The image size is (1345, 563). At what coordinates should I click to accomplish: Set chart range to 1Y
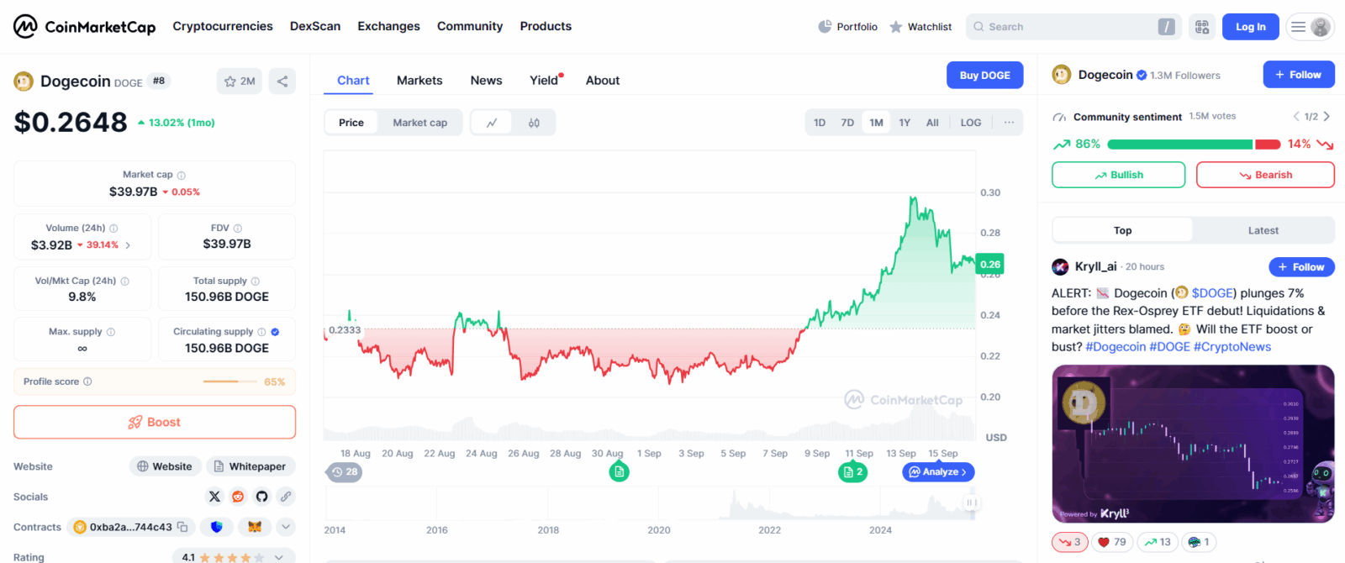pyautogui.click(x=905, y=123)
